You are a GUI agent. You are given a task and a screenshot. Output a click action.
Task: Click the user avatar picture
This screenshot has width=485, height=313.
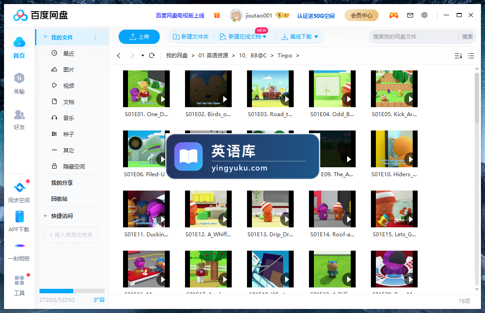pyautogui.click(x=236, y=15)
